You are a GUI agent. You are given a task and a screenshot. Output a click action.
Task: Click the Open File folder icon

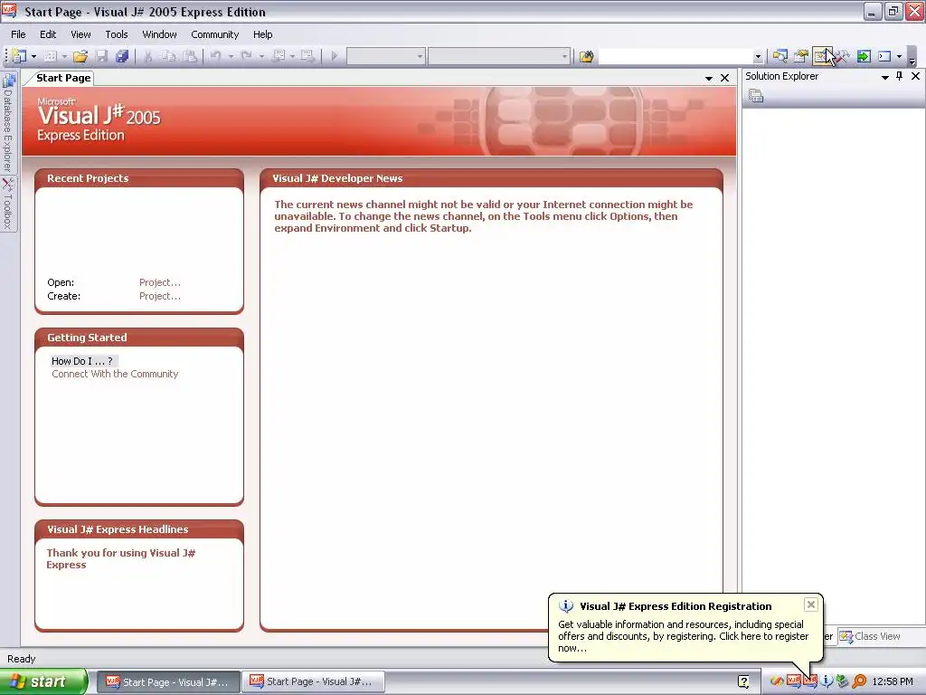point(80,56)
